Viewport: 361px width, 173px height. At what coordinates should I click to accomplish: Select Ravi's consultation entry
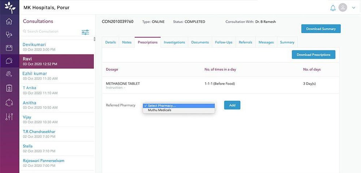pos(57,61)
